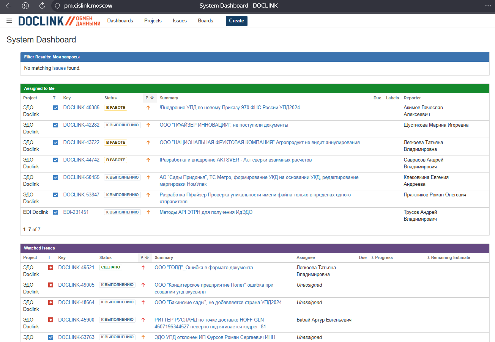This screenshot has width=495, height=342.
Task: Click the red priority arrow for DOCLINK-49521
Action: (143, 268)
